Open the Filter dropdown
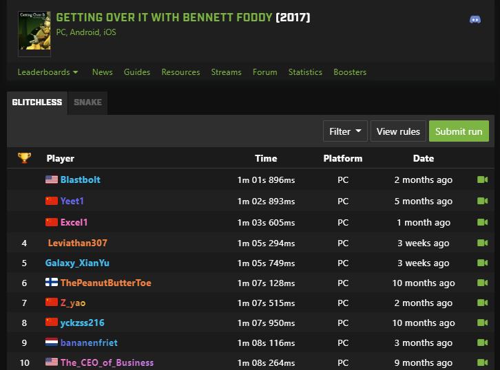500x370 pixels. click(345, 131)
